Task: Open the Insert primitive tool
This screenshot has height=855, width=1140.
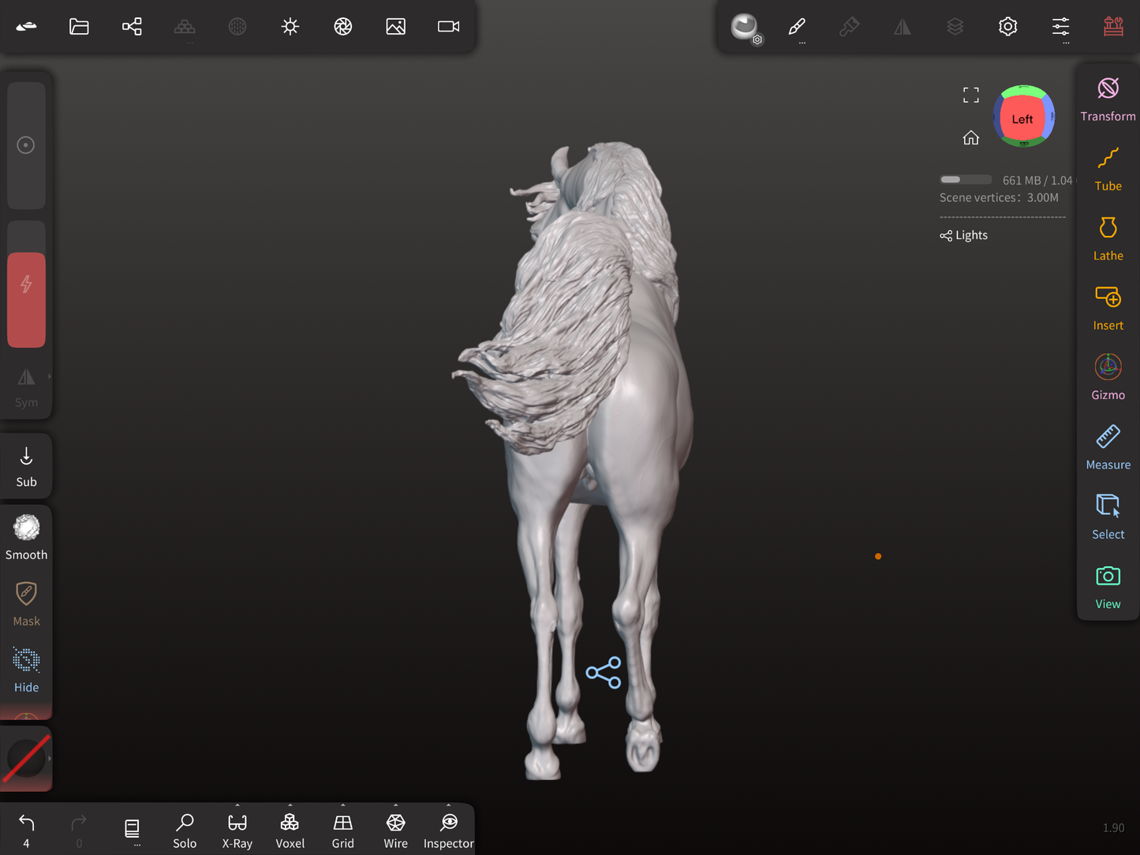Action: (x=1108, y=308)
